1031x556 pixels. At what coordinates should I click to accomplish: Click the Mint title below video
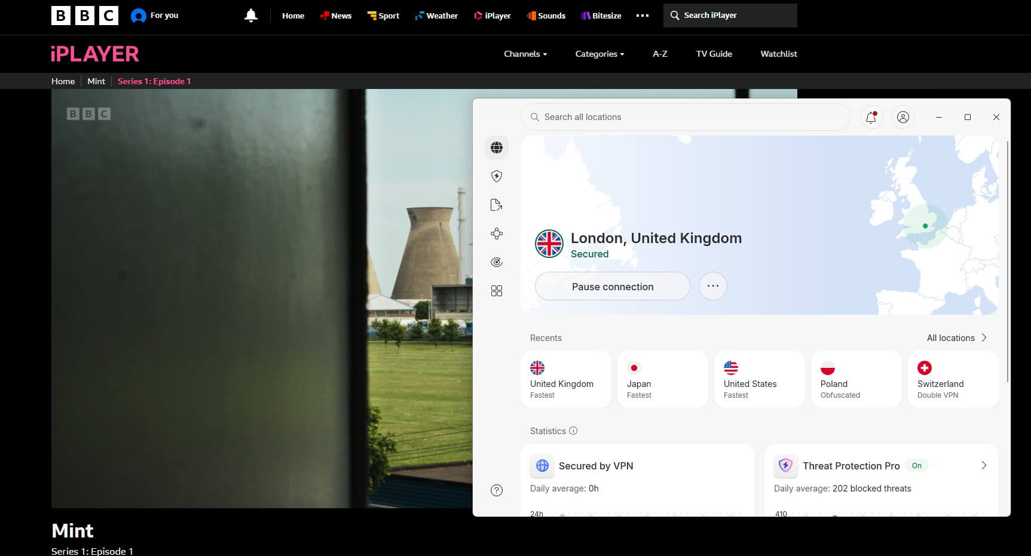pos(72,530)
